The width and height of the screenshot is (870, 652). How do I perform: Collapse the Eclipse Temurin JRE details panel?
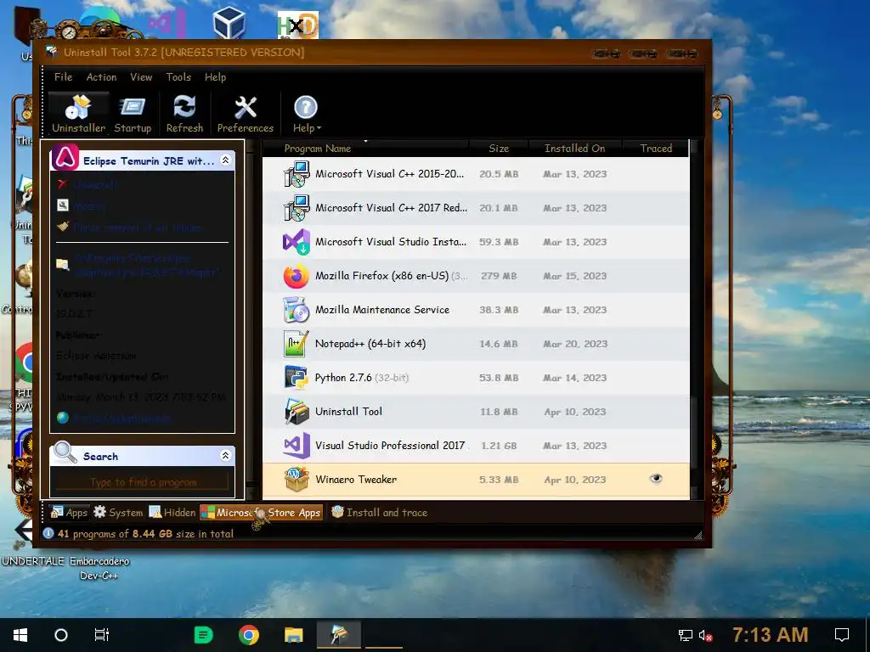pos(225,160)
